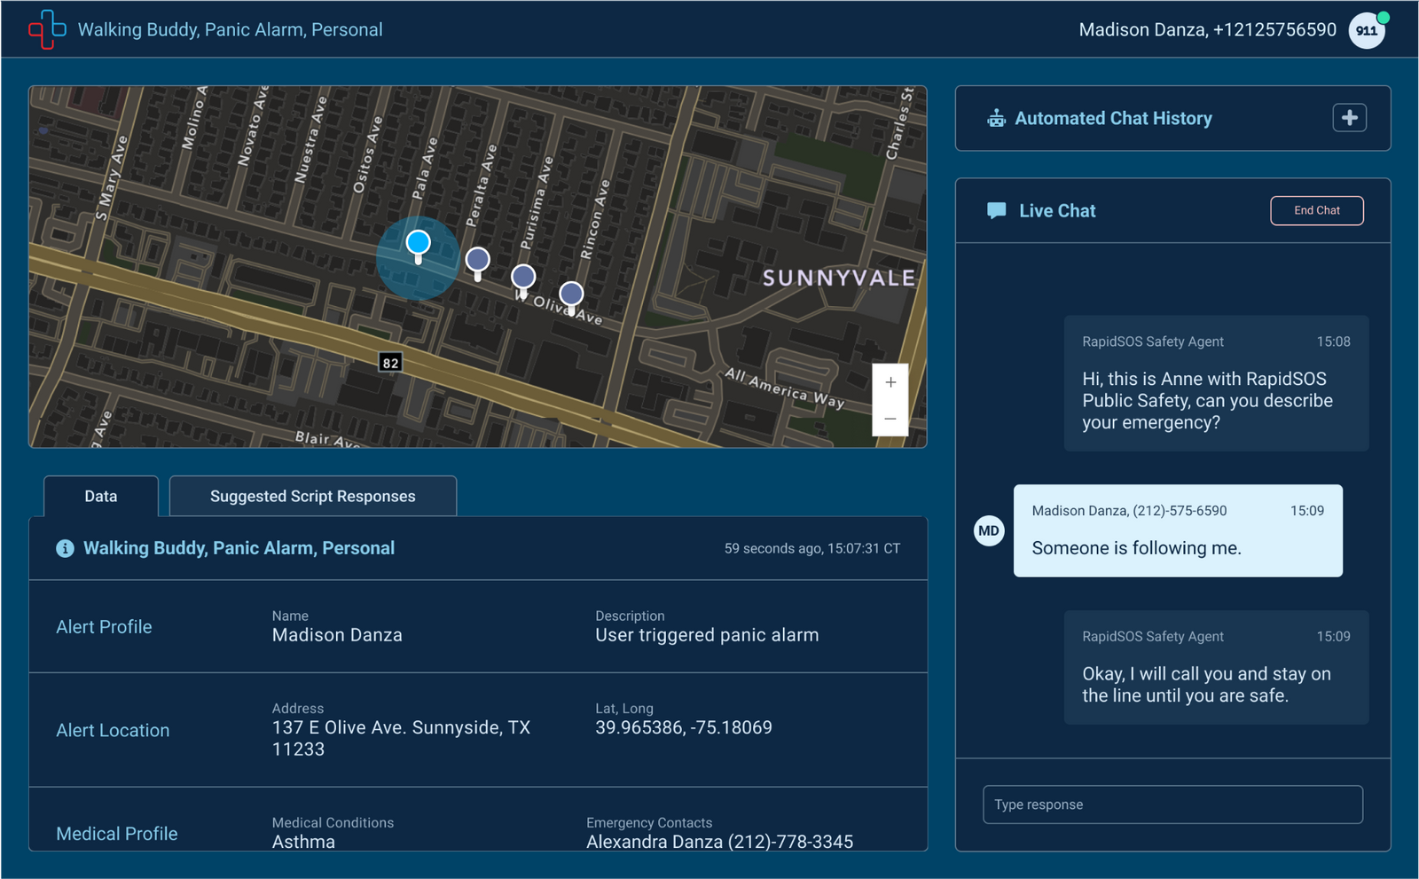Expand the Automated Chat History panel

pos(1349,117)
